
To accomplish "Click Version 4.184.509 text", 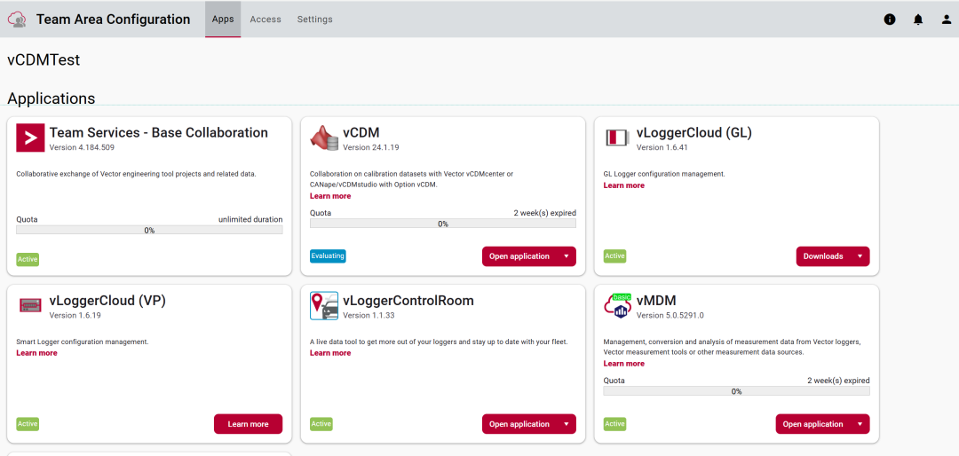I will pyautogui.click(x=82, y=147).
